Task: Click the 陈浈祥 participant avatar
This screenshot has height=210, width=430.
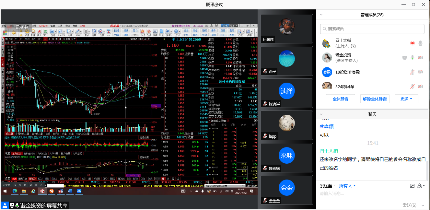Action: tap(287, 91)
